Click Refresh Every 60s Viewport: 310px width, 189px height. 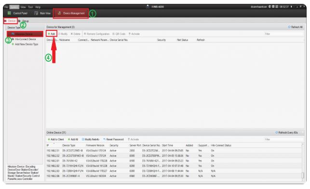click(x=286, y=133)
